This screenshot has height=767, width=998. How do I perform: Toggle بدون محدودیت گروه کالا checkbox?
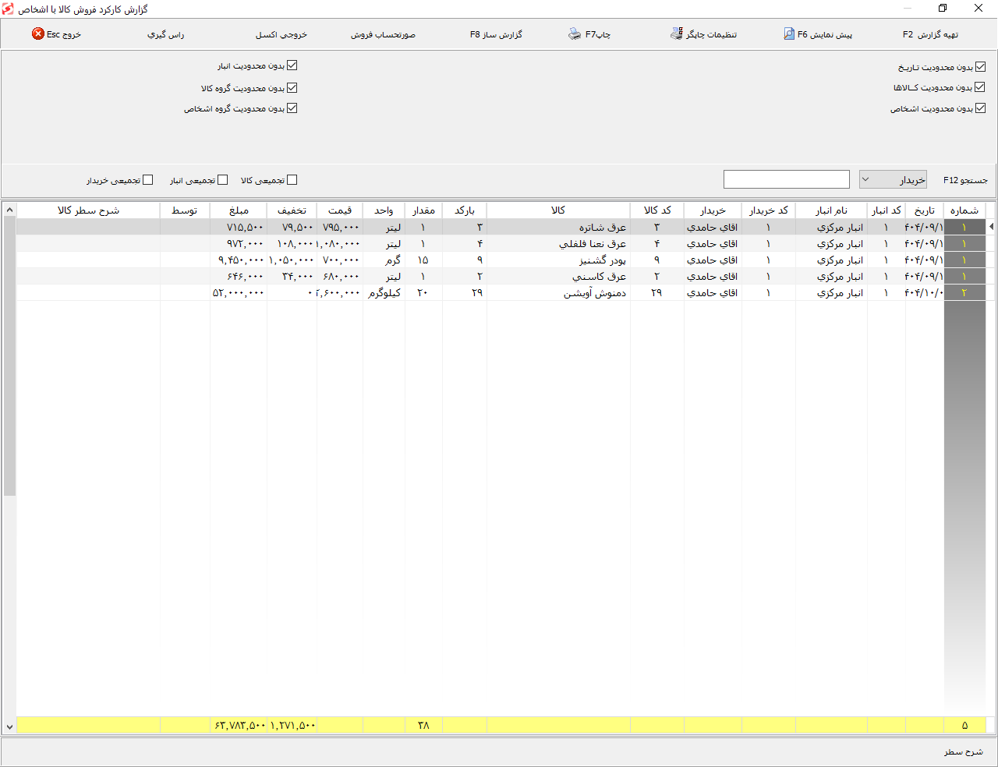[292, 88]
